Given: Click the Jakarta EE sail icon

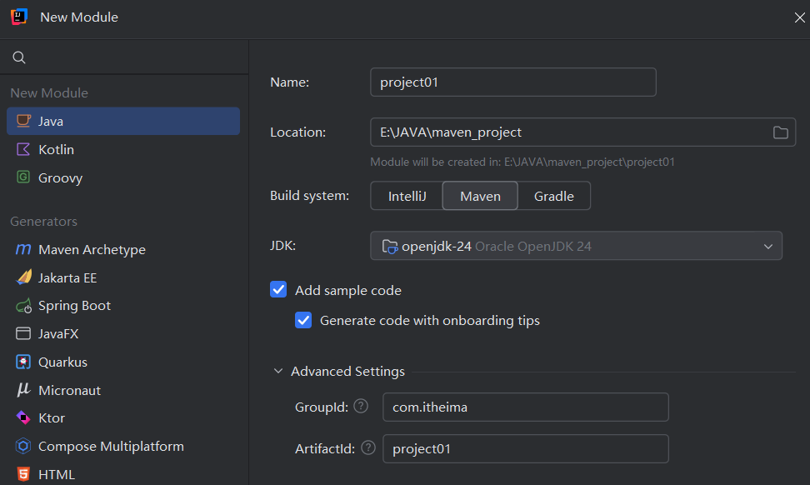Looking at the screenshot, I should [24, 277].
